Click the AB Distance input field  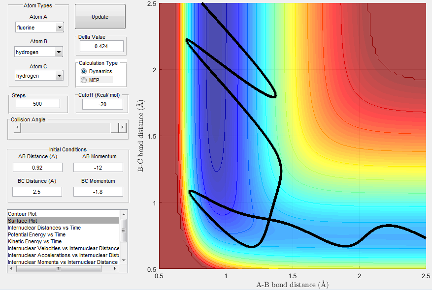pos(37,168)
